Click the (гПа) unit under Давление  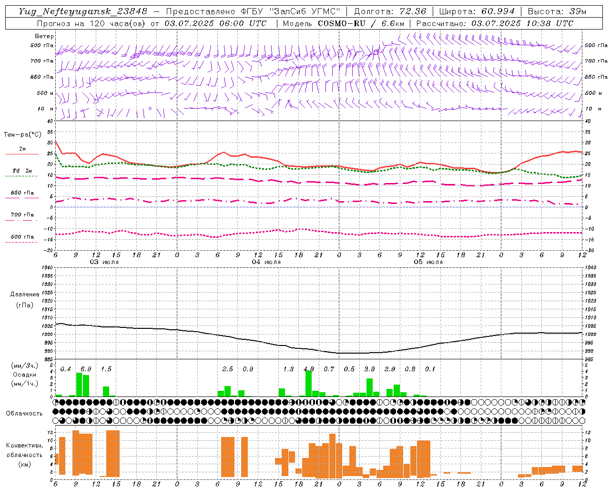[25, 305]
